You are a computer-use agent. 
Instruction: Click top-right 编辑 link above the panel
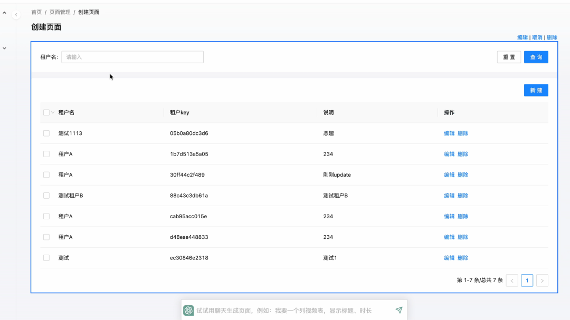coord(522,37)
